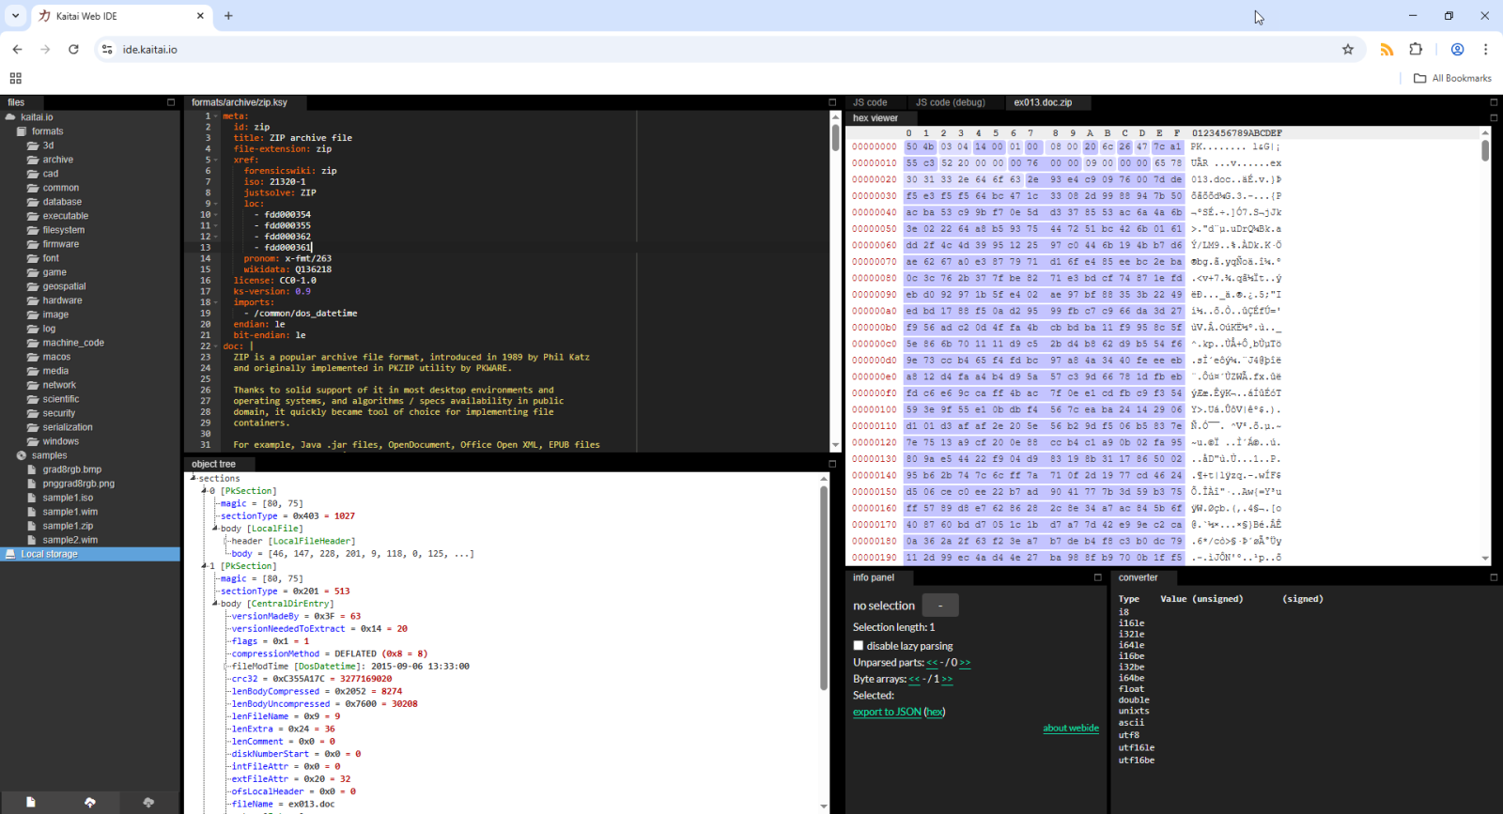The height and width of the screenshot is (814, 1503).
Task: Maximize the converter panel
Action: pyautogui.click(x=1494, y=577)
